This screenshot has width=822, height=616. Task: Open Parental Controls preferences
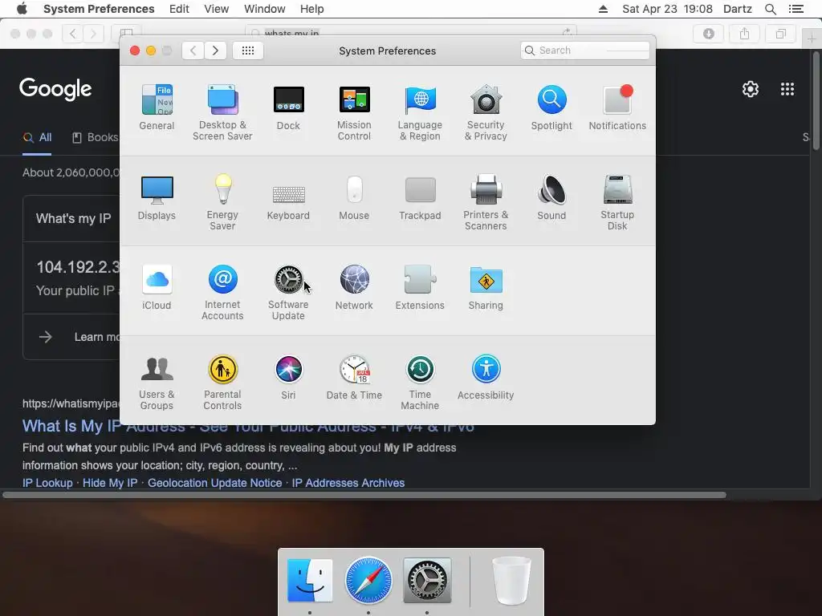(x=222, y=383)
